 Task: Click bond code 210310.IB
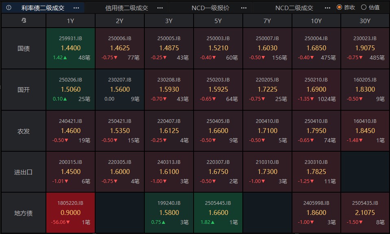point(267,162)
